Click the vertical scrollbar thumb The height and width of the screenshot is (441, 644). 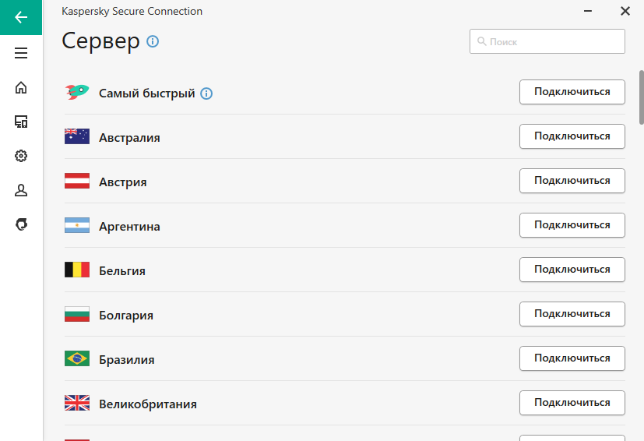(x=641, y=97)
